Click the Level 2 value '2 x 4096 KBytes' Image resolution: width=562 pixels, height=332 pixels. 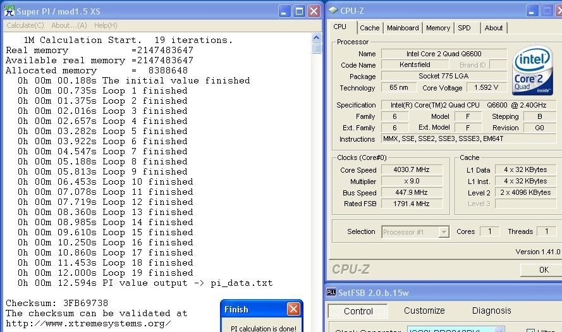[525, 192]
